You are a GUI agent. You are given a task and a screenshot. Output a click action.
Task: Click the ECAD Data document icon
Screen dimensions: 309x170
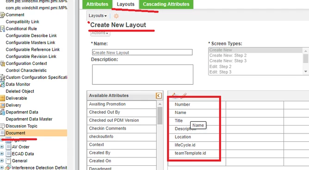point(8,154)
